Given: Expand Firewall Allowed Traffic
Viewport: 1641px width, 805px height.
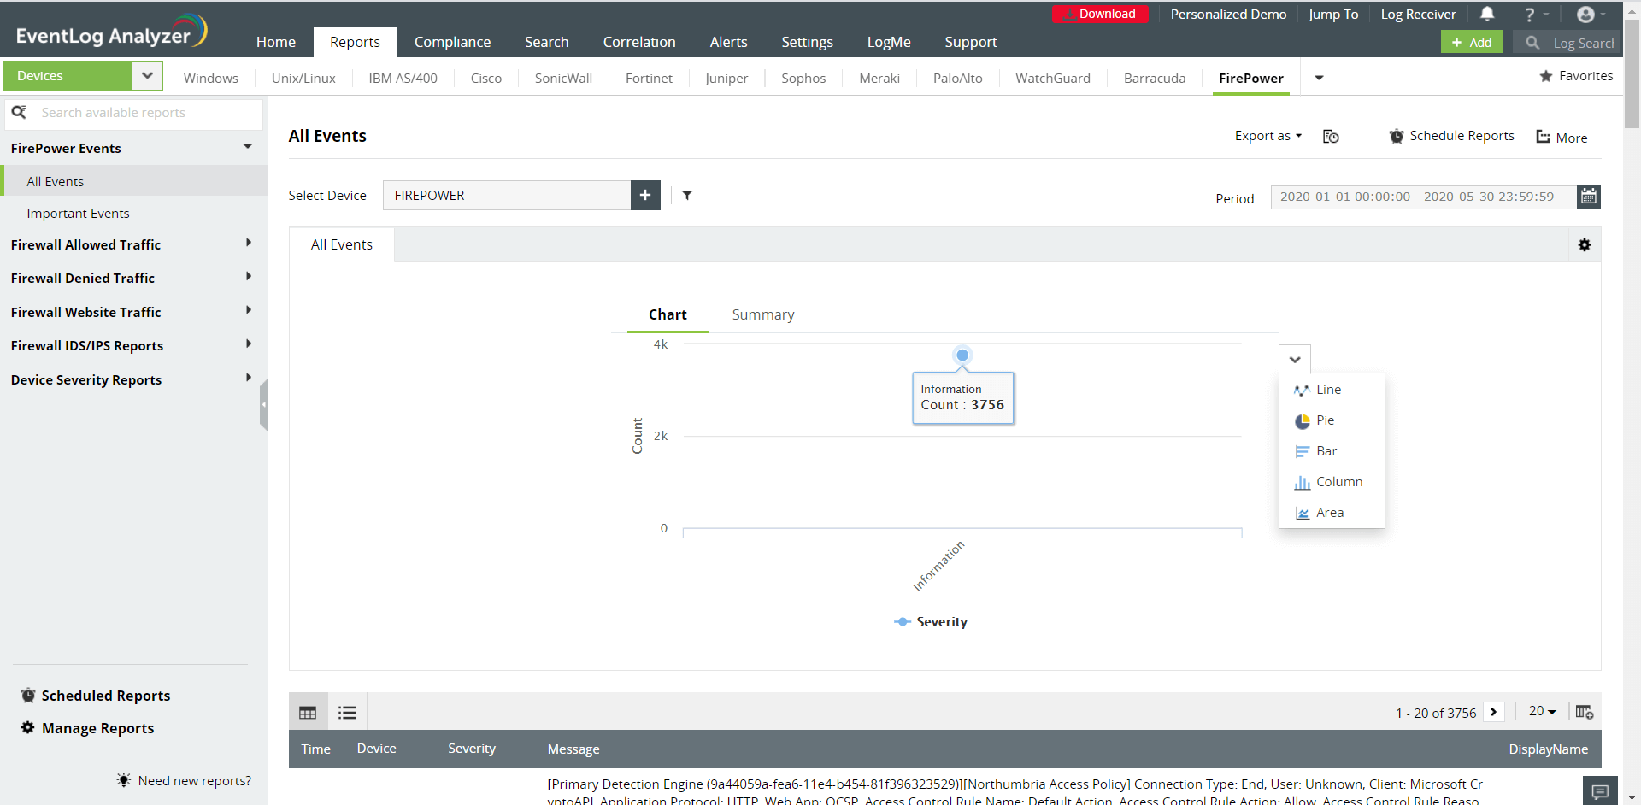Looking at the screenshot, I should pyautogui.click(x=249, y=243).
